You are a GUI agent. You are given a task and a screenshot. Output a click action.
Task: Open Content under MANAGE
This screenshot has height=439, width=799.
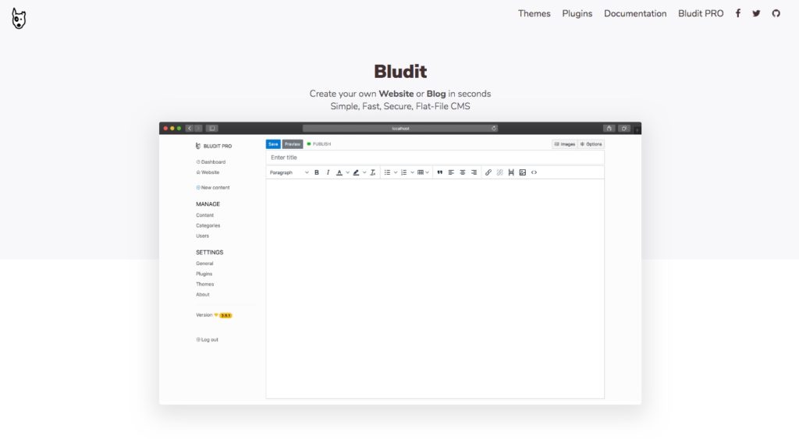click(x=205, y=215)
